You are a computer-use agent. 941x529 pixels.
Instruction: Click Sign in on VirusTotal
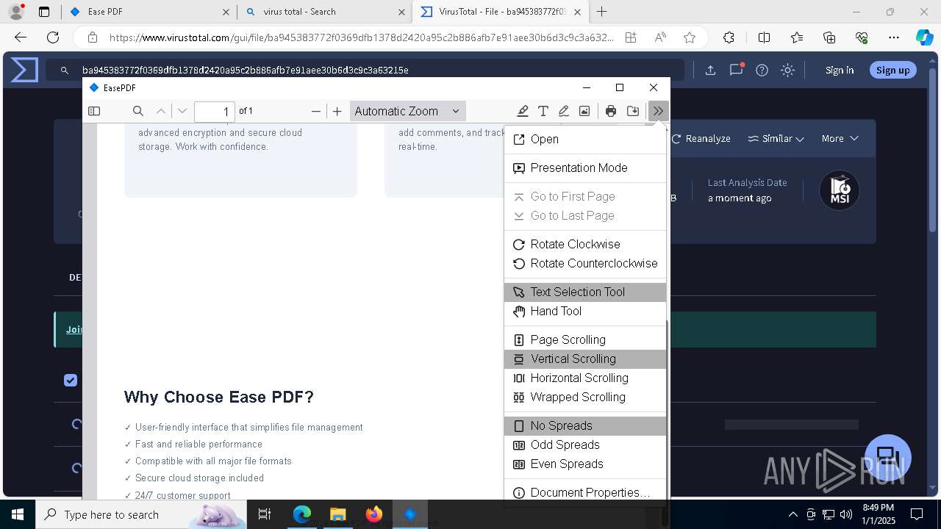[x=840, y=70]
